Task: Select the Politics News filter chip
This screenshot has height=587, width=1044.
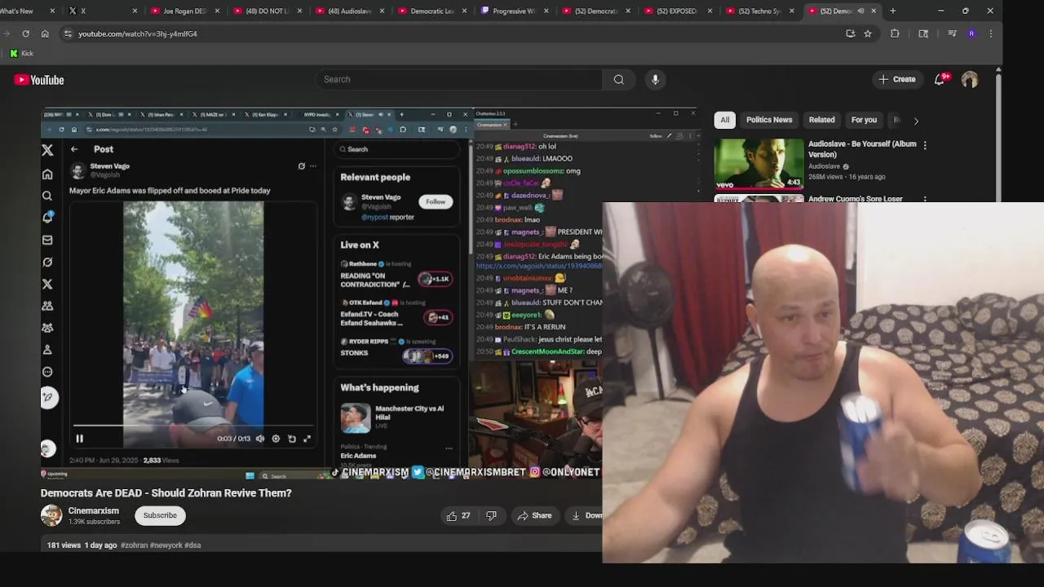Action: [769, 120]
